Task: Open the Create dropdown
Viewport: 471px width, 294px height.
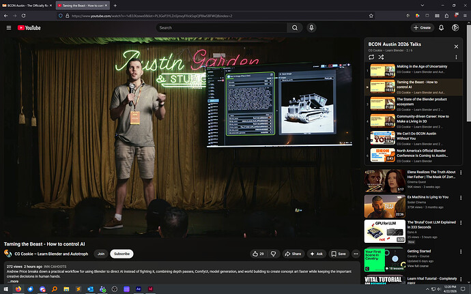Action: click(423, 28)
